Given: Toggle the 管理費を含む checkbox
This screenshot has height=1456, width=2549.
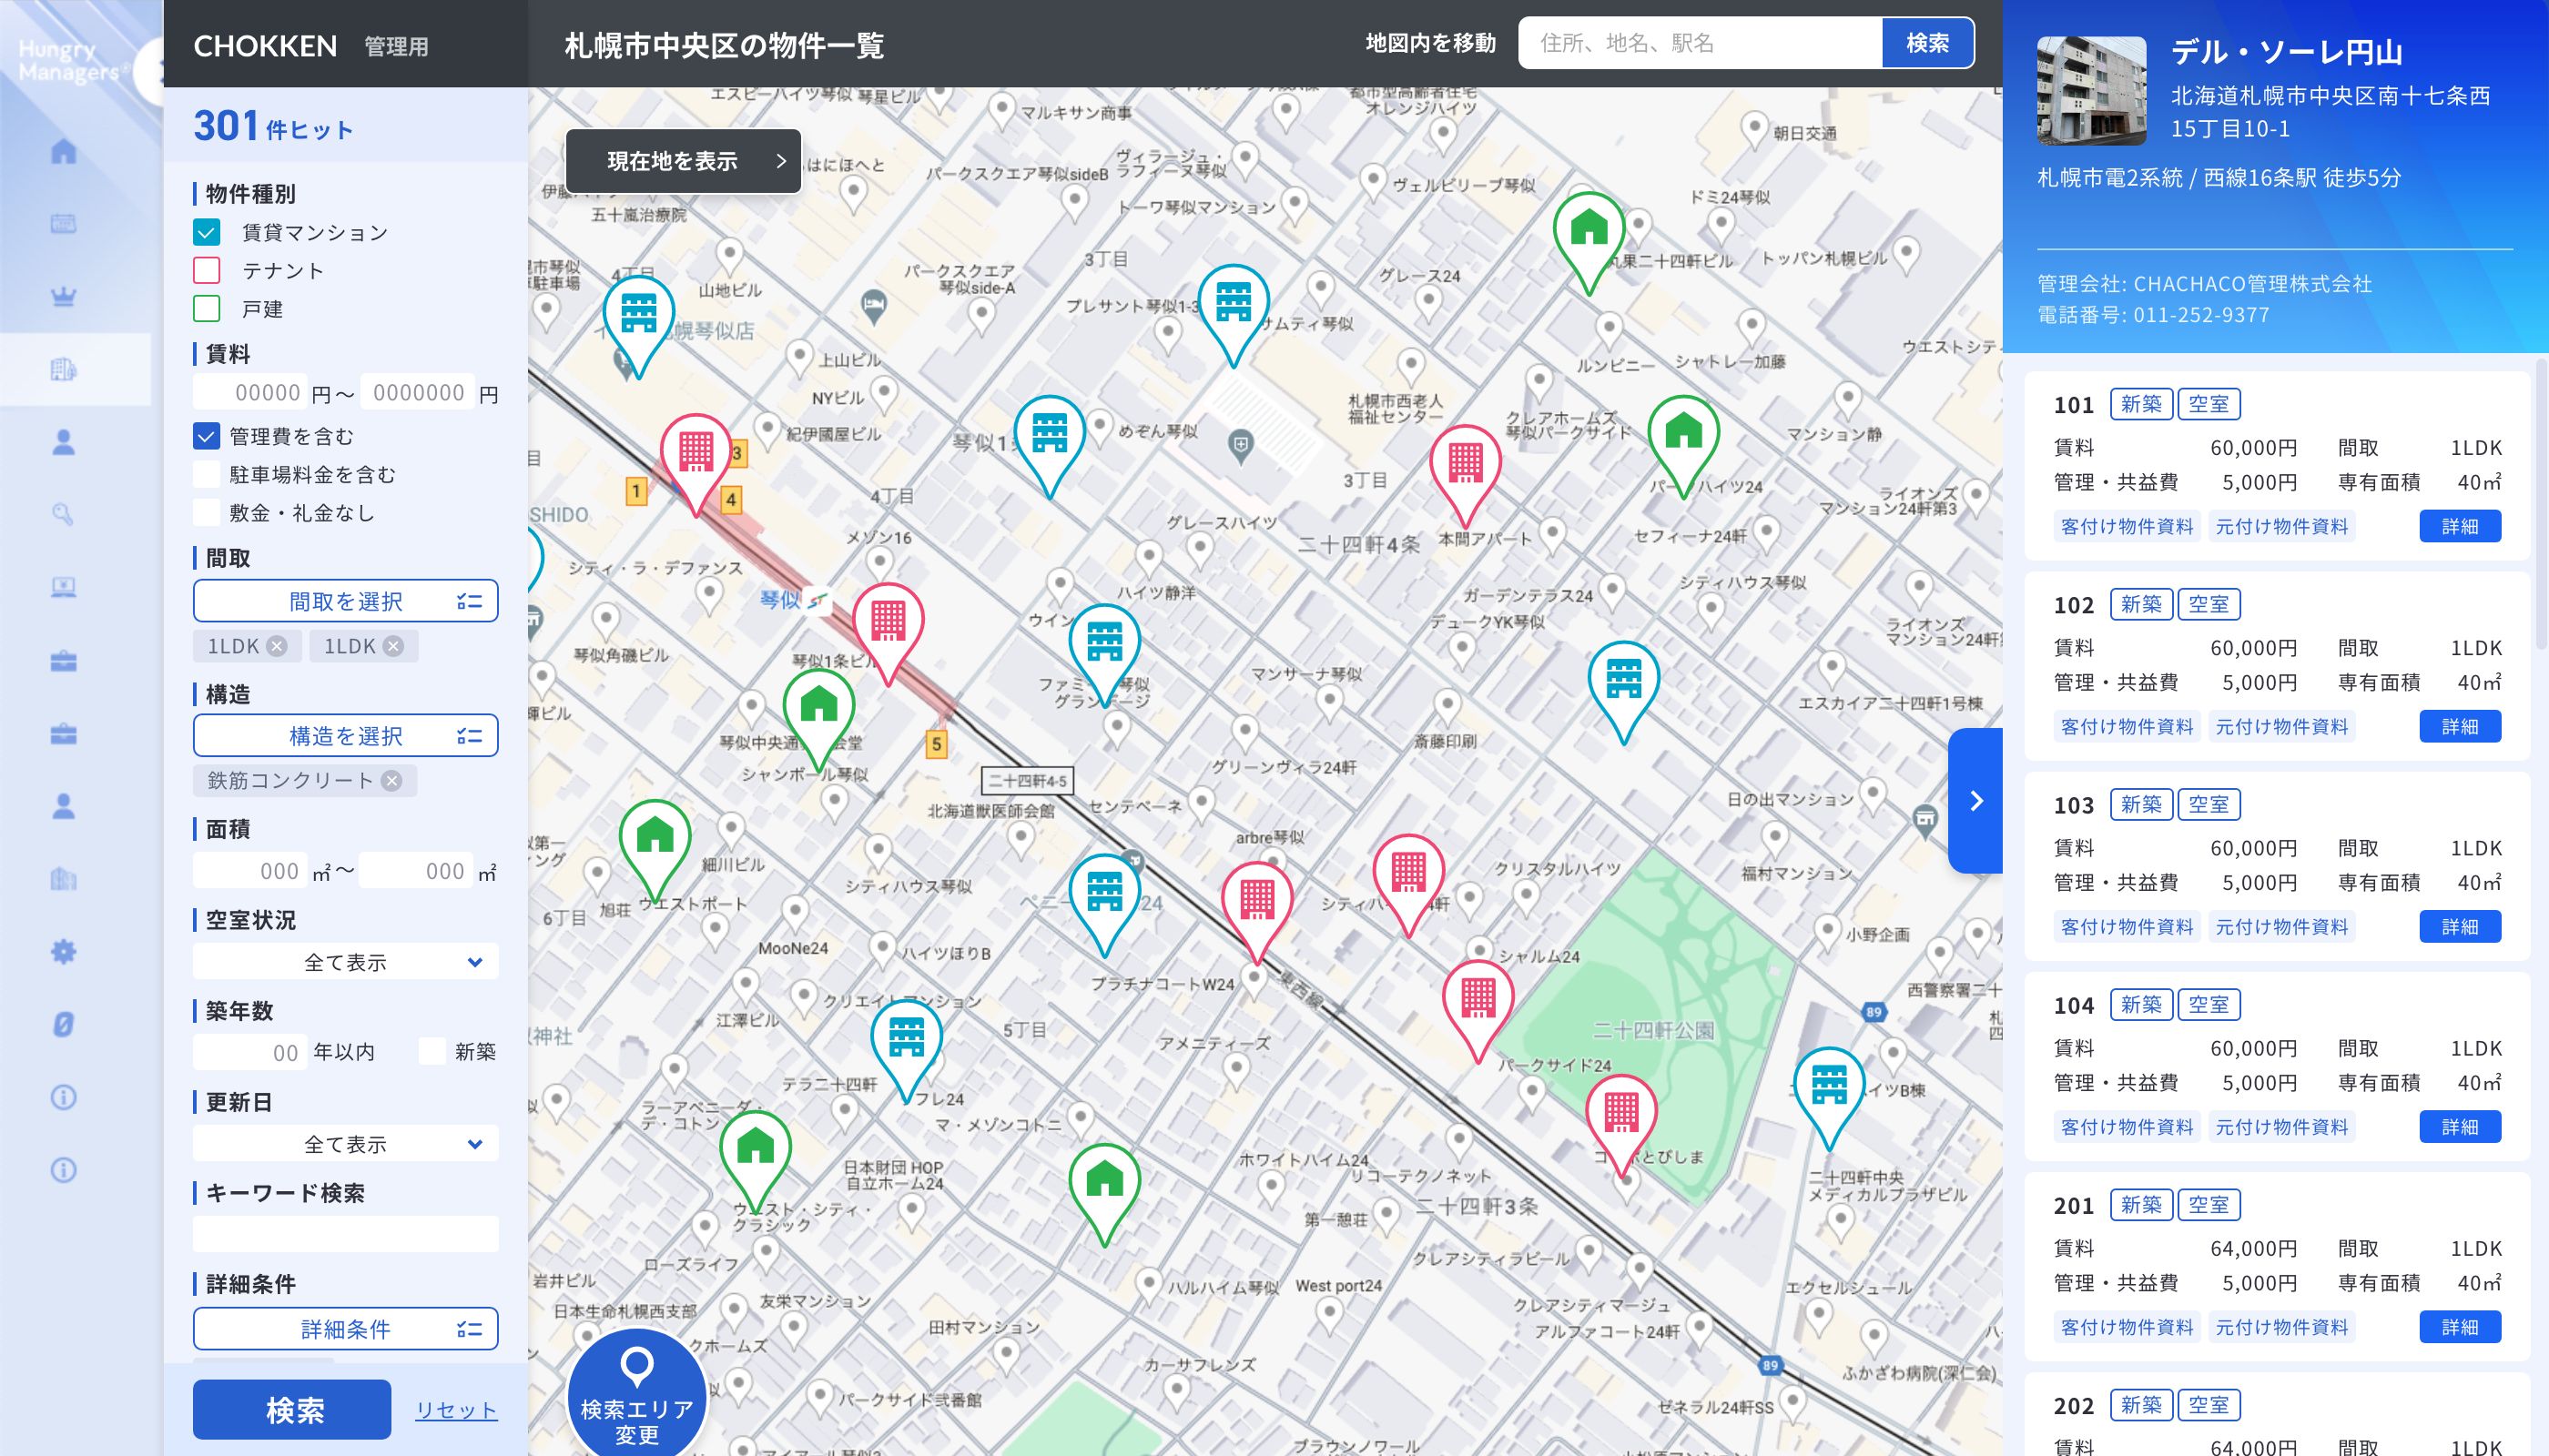Looking at the screenshot, I should coord(207,436).
